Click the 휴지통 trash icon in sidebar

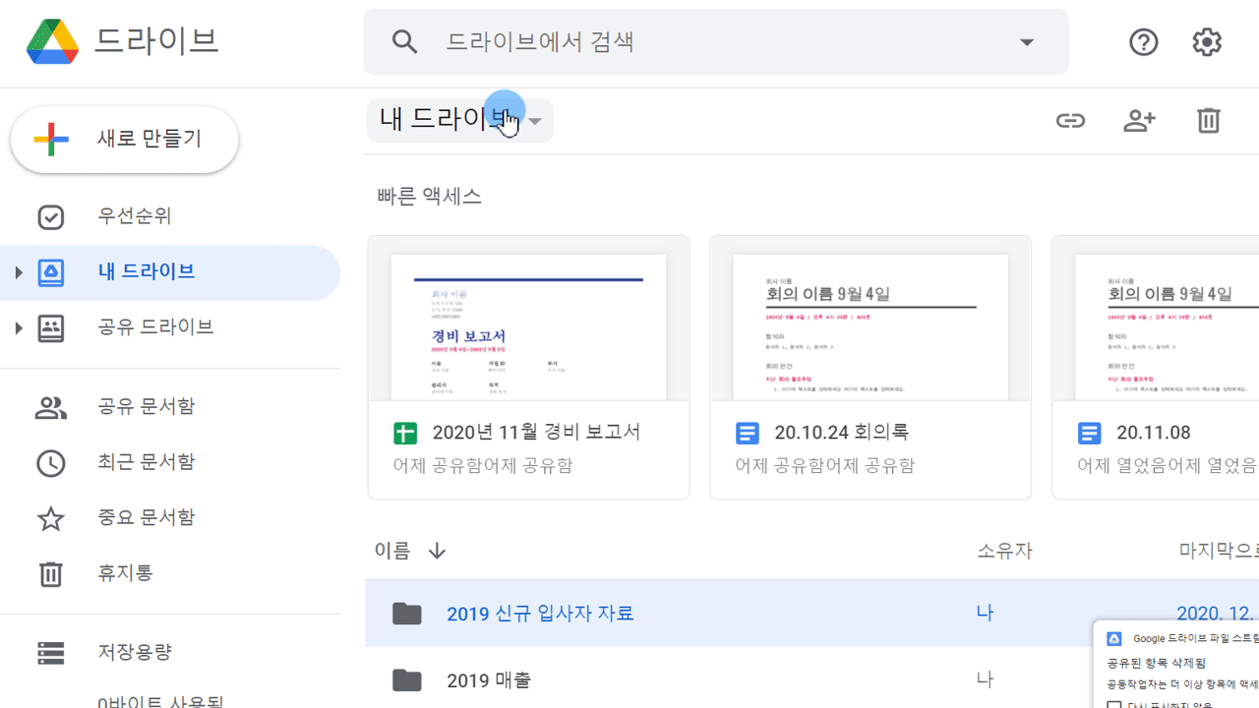[x=50, y=573]
